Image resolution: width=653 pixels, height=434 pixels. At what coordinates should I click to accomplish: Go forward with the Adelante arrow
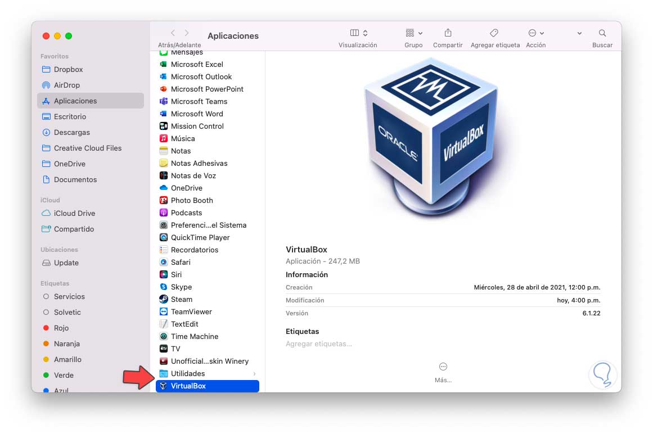tap(187, 33)
